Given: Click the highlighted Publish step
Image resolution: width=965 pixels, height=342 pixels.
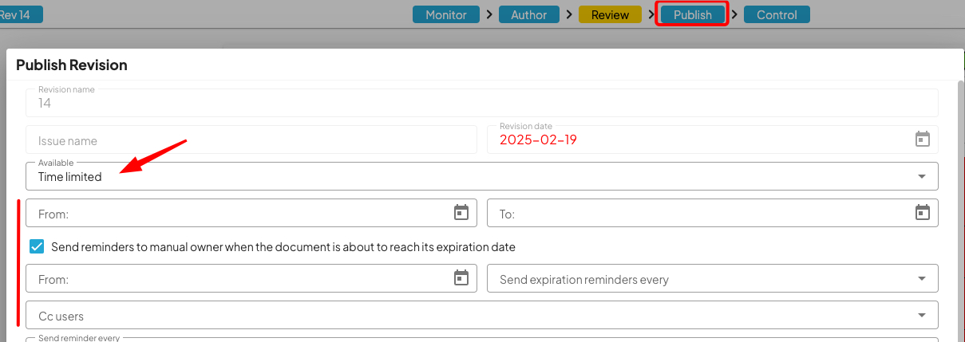Looking at the screenshot, I should [x=692, y=14].
